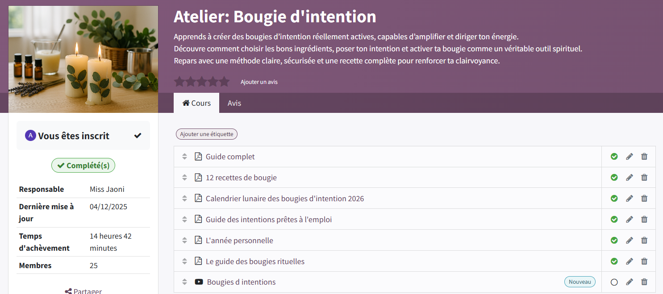Screen dimensions: 663x294
Task: Edit Le guide des bougies rituelles
Action: pos(630,261)
